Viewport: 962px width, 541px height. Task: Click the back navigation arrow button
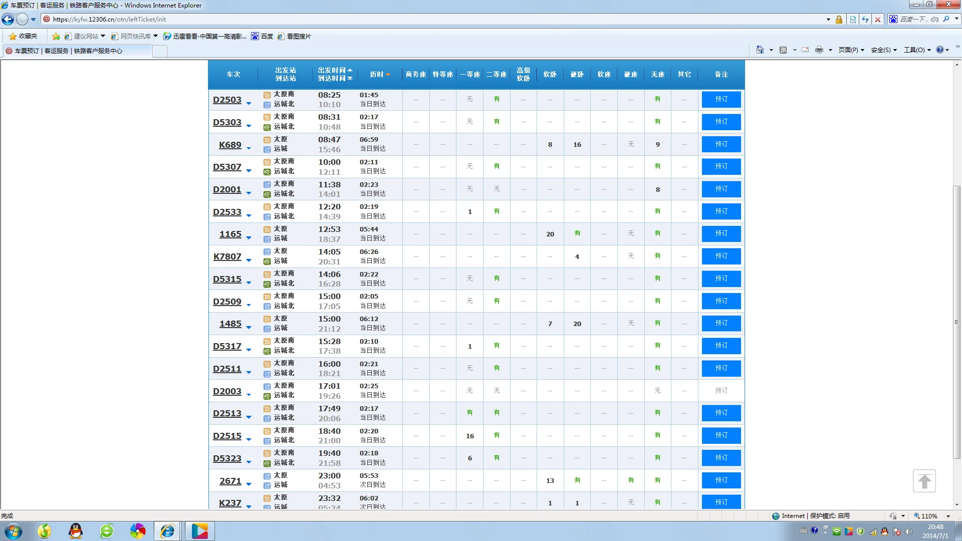(8, 20)
